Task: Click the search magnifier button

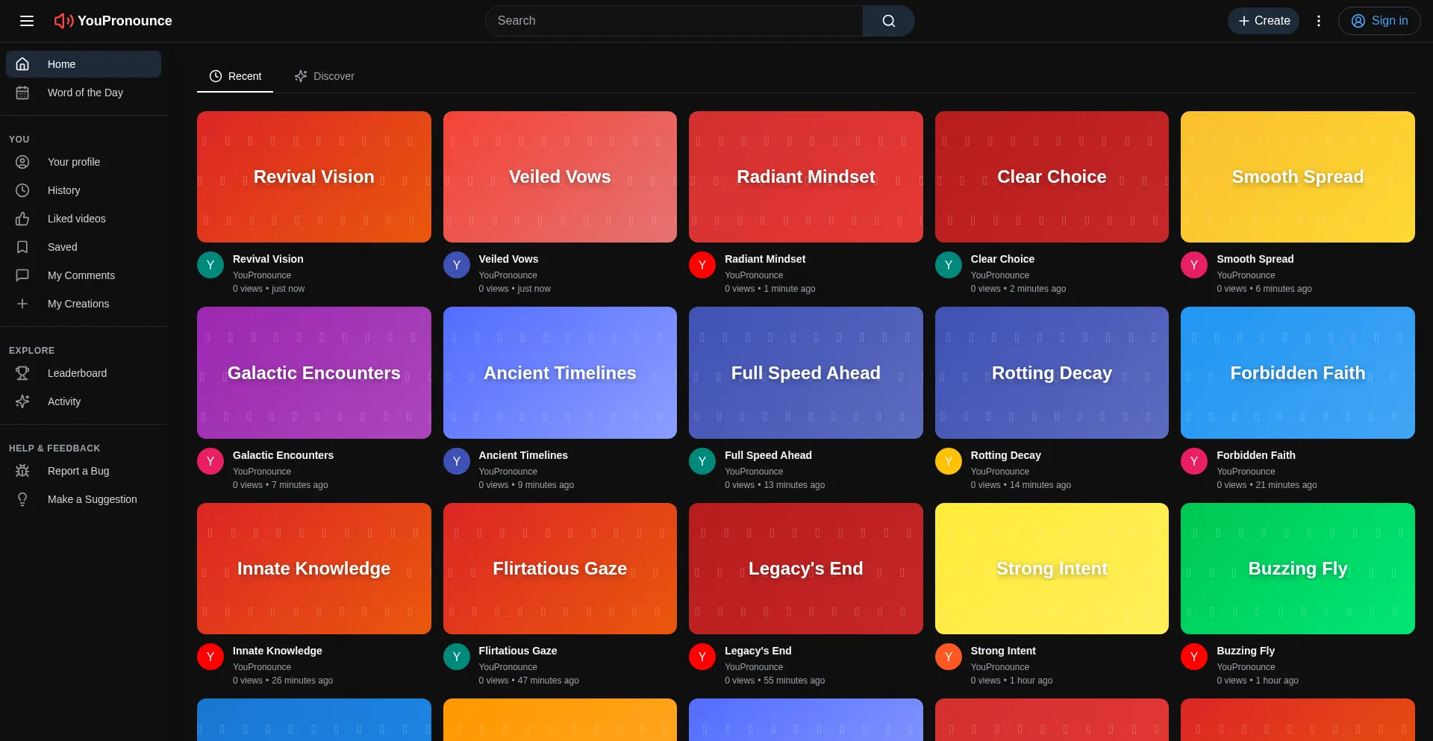Action: (888, 21)
